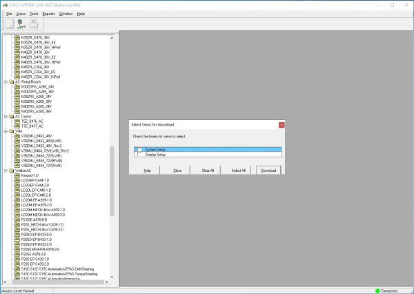Click the printer toolbar icon
The image size is (414, 294).
click(34, 23)
